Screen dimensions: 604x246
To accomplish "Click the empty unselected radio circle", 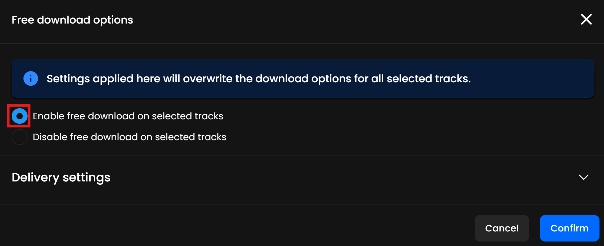I will point(19,137).
